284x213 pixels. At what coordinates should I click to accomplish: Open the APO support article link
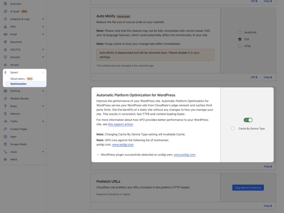[x=120, y=124]
